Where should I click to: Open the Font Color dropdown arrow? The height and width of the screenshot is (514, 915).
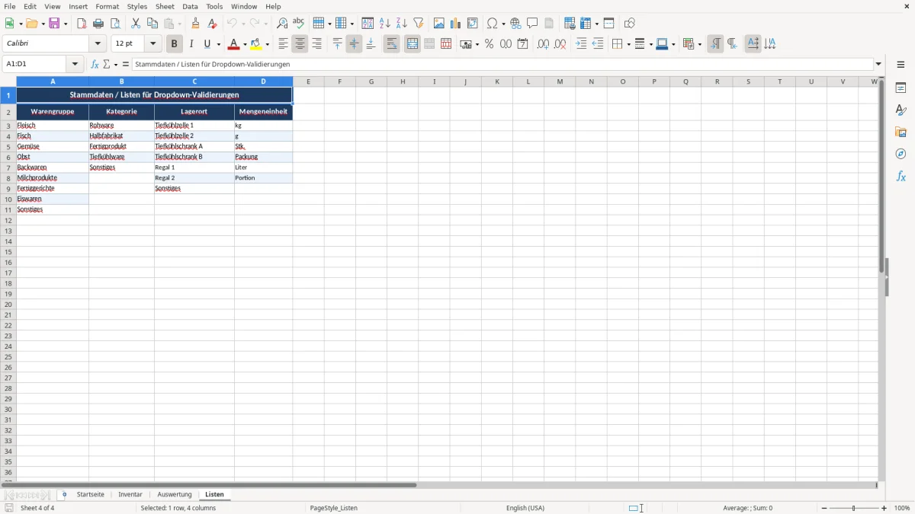pyautogui.click(x=244, y=44)
